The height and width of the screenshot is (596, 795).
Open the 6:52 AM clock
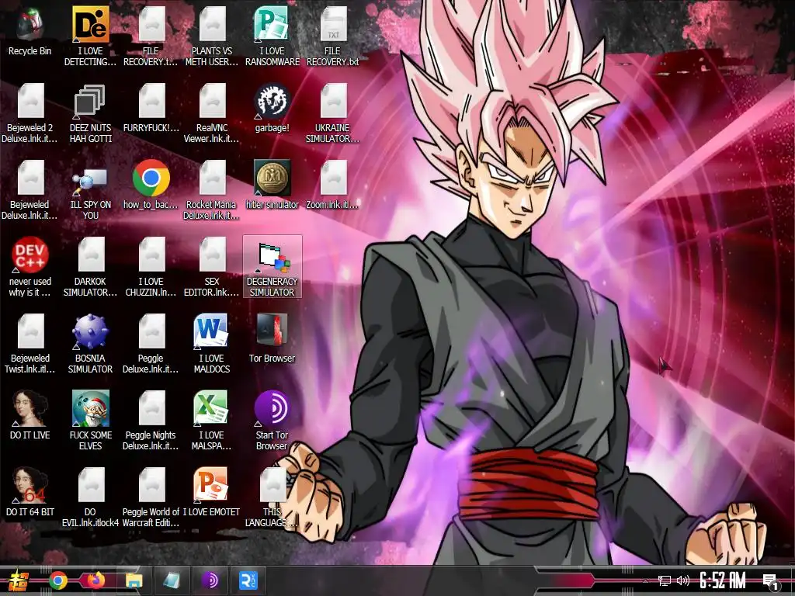[722, 580]
